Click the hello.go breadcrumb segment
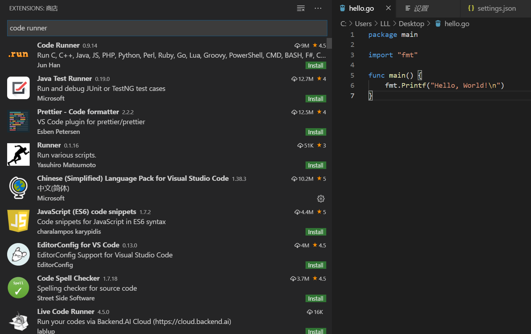This screenshot has width=531, height=334. pos(457,24)
